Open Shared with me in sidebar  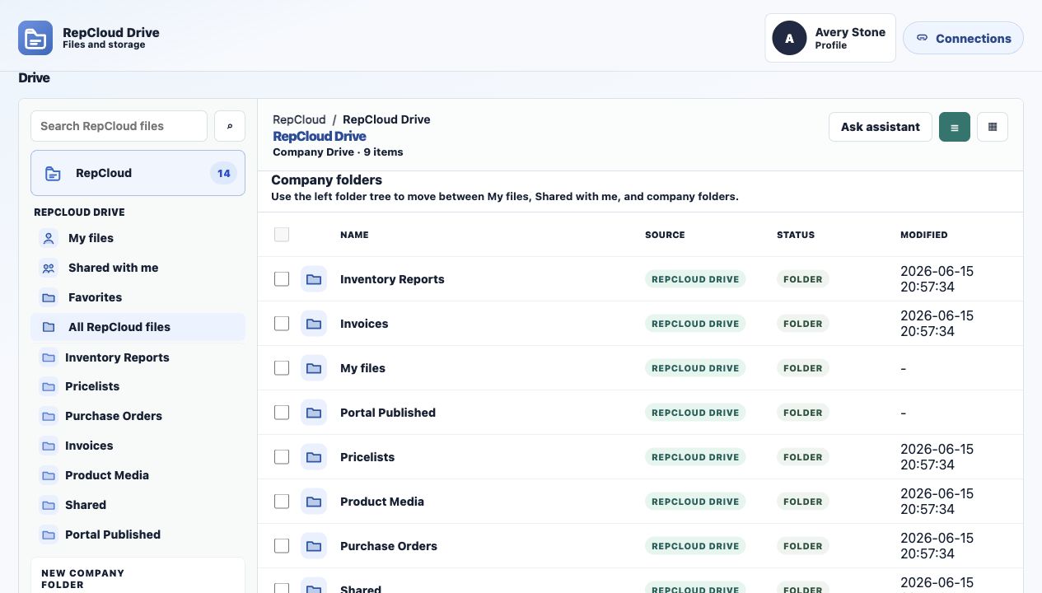pos(138,268)
